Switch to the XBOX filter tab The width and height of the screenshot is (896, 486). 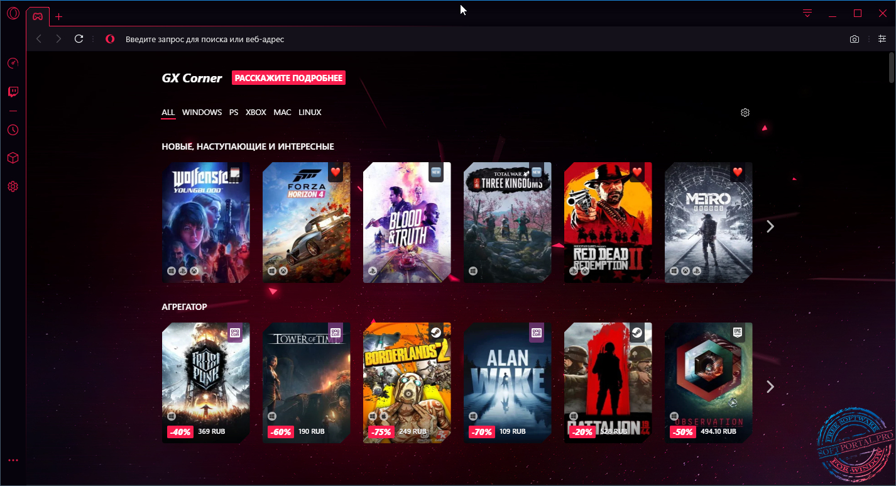click(256, 113)
